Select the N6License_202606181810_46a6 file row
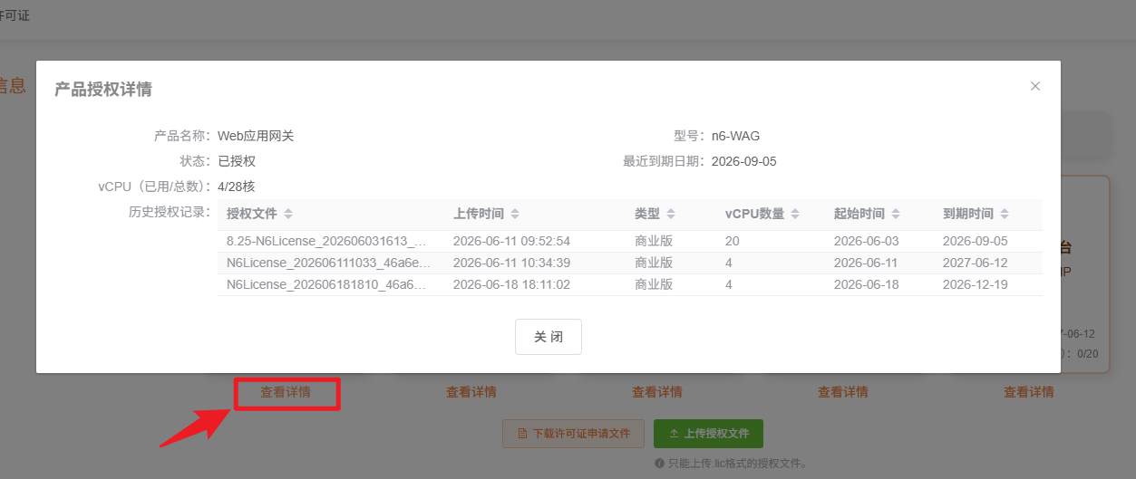 pyautogui.click(x=630, y=284)
